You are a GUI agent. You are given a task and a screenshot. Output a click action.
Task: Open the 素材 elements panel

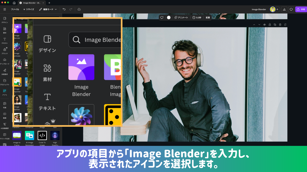(x=5, y=30)
